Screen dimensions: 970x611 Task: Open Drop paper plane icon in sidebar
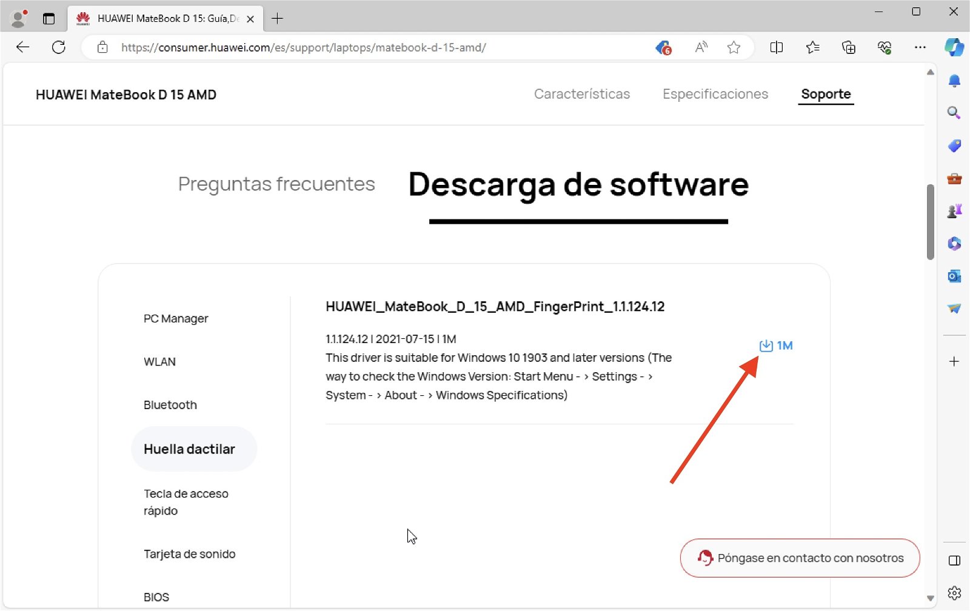(954, 309)
